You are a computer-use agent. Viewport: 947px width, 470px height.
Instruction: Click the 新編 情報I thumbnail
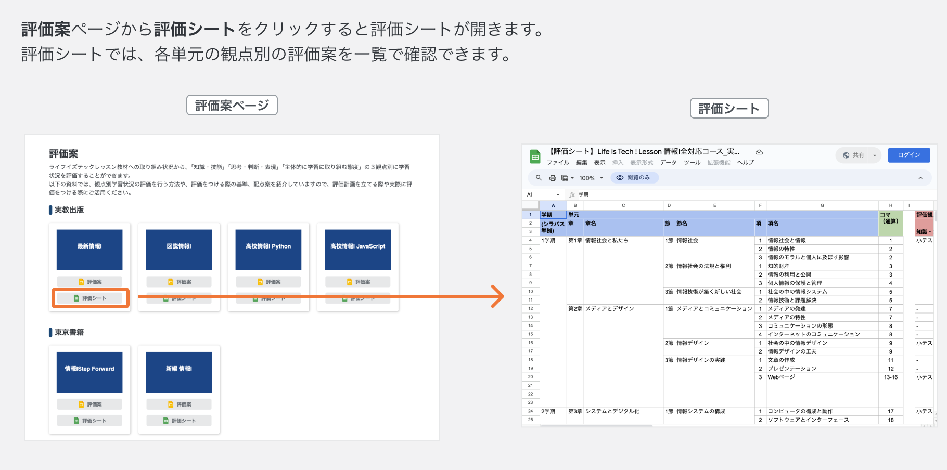pos(179,372)
